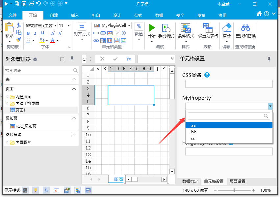The image size is (280, 197).
Task: Switch to the 发布 ribbon tab
Action: point(201,16)
